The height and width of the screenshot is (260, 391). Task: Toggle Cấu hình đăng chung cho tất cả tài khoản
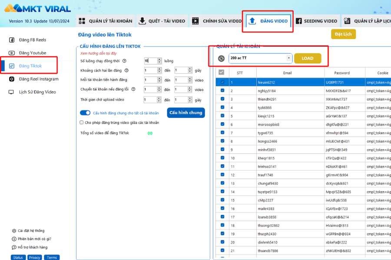(85, 113)
